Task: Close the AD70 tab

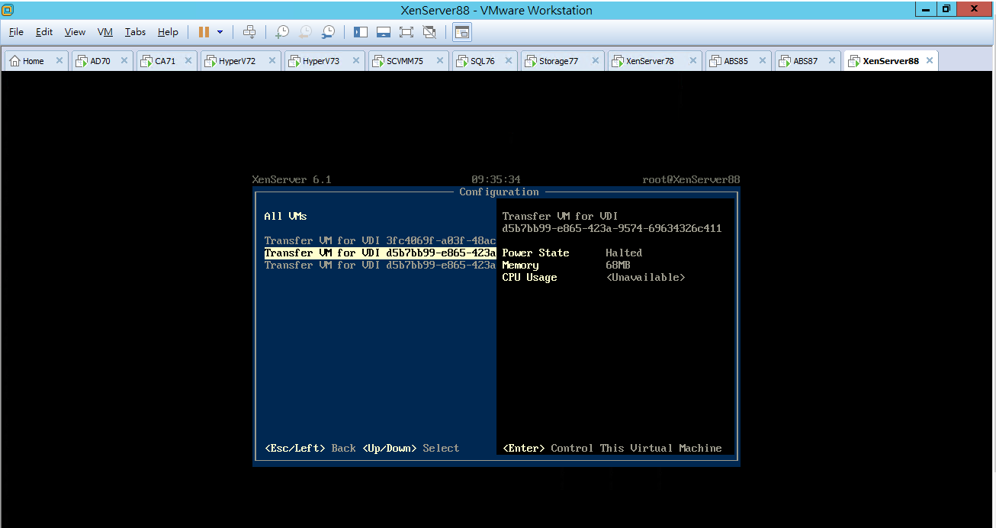Action: [x=124, y=61]
